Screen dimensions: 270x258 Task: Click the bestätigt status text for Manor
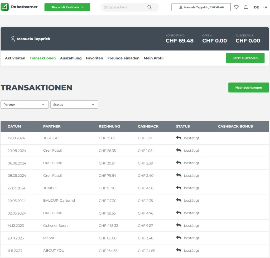191,238
